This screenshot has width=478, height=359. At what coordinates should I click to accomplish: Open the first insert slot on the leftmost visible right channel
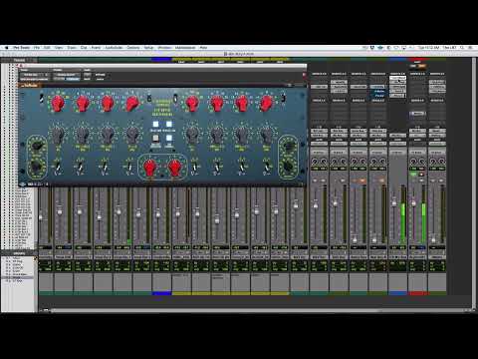point(319,87)
